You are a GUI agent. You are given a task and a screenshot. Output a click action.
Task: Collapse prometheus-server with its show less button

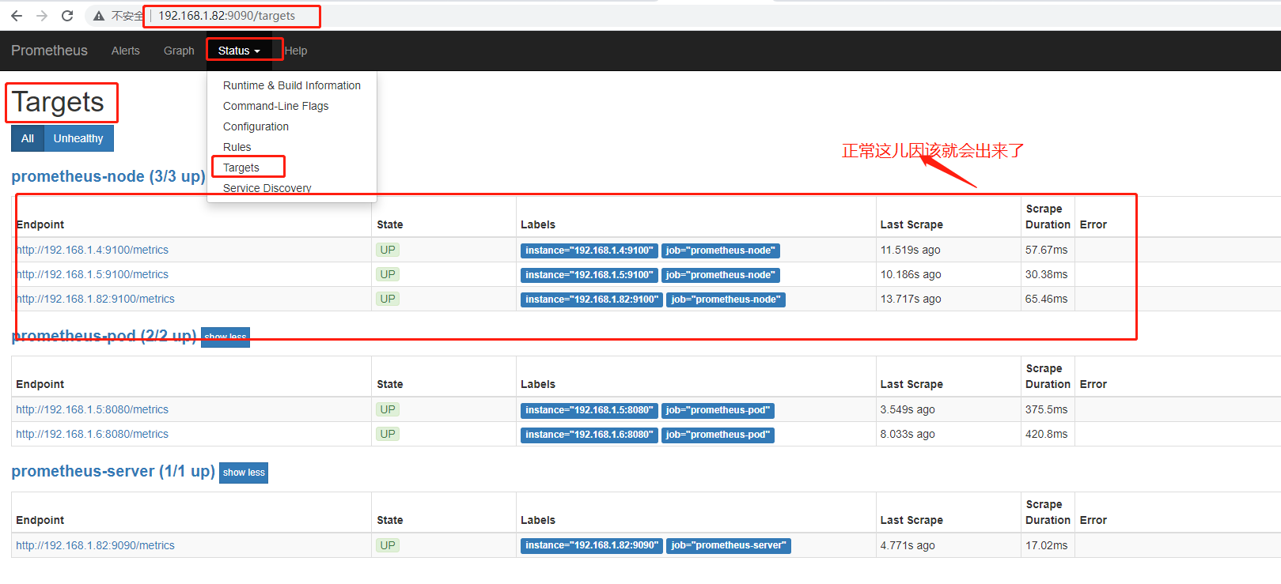[244, 473]
